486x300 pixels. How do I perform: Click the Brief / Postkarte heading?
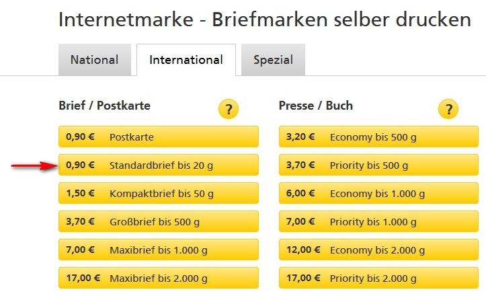(104, 106)
